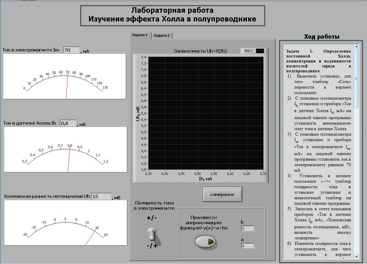367x264 pixels.
Task: Switch to the Задача 2 tab
Action: (x=162, y=35)
